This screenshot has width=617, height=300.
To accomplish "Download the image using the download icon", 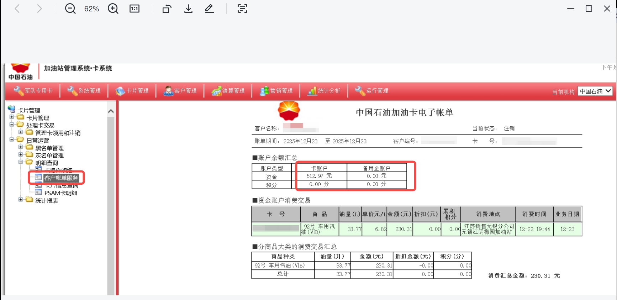I will tap(188, 9).
